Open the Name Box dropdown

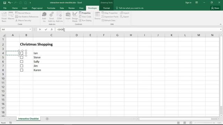click(x=30, y=29)
